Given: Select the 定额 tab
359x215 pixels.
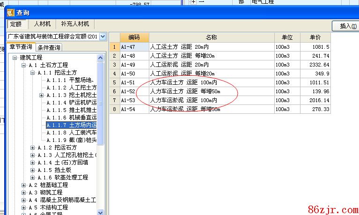Looking at the screenshot, I should click(16, 24).
